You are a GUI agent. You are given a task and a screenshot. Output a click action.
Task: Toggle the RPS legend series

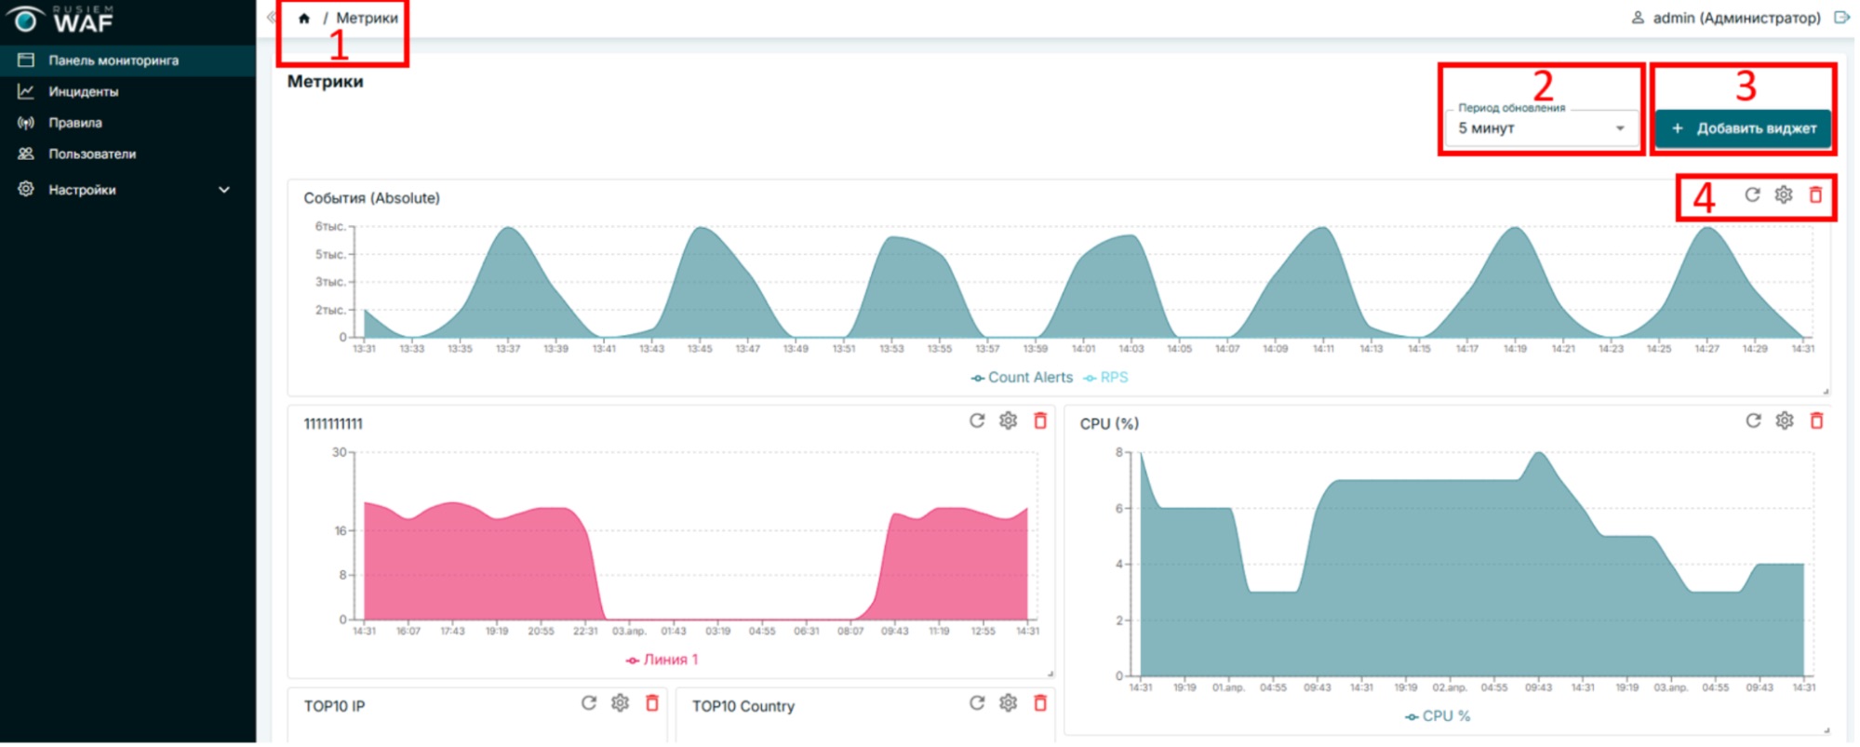click(1105, 378)
